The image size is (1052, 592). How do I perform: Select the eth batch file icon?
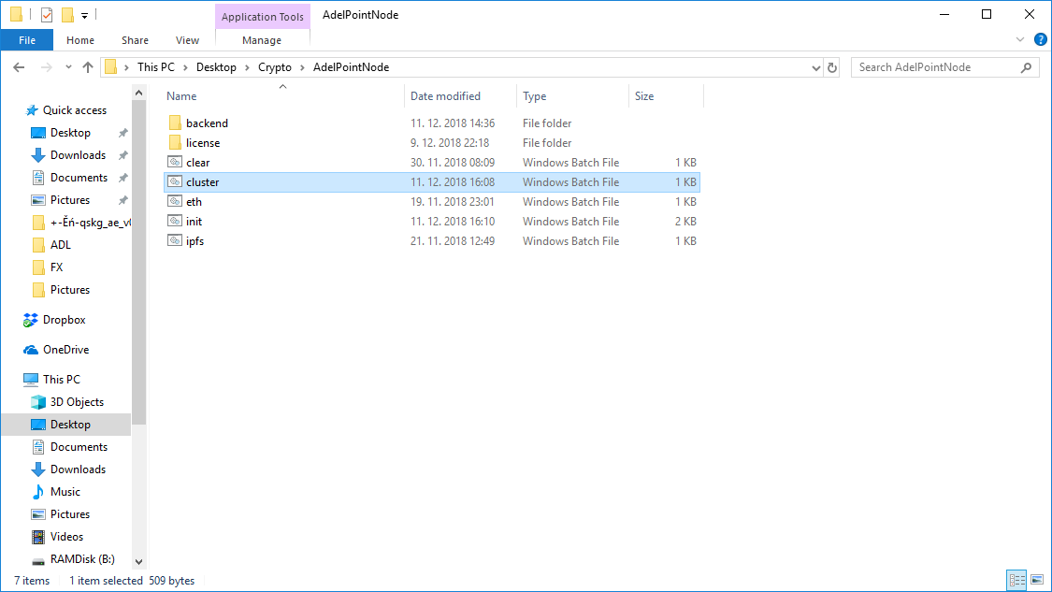[175, 201]
